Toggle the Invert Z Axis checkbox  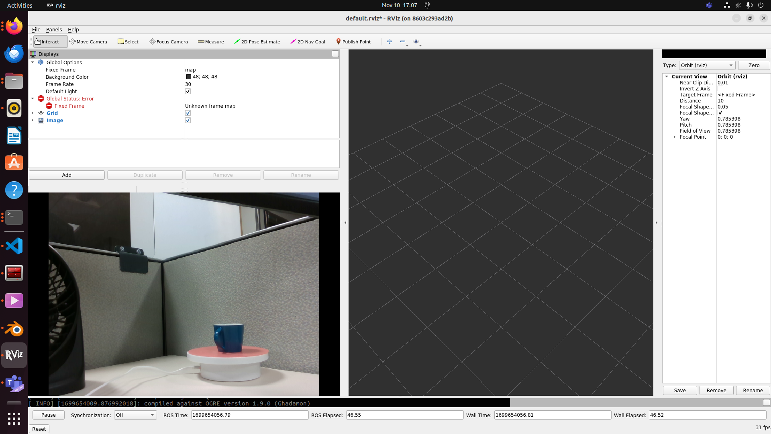[x=720, y=89]
